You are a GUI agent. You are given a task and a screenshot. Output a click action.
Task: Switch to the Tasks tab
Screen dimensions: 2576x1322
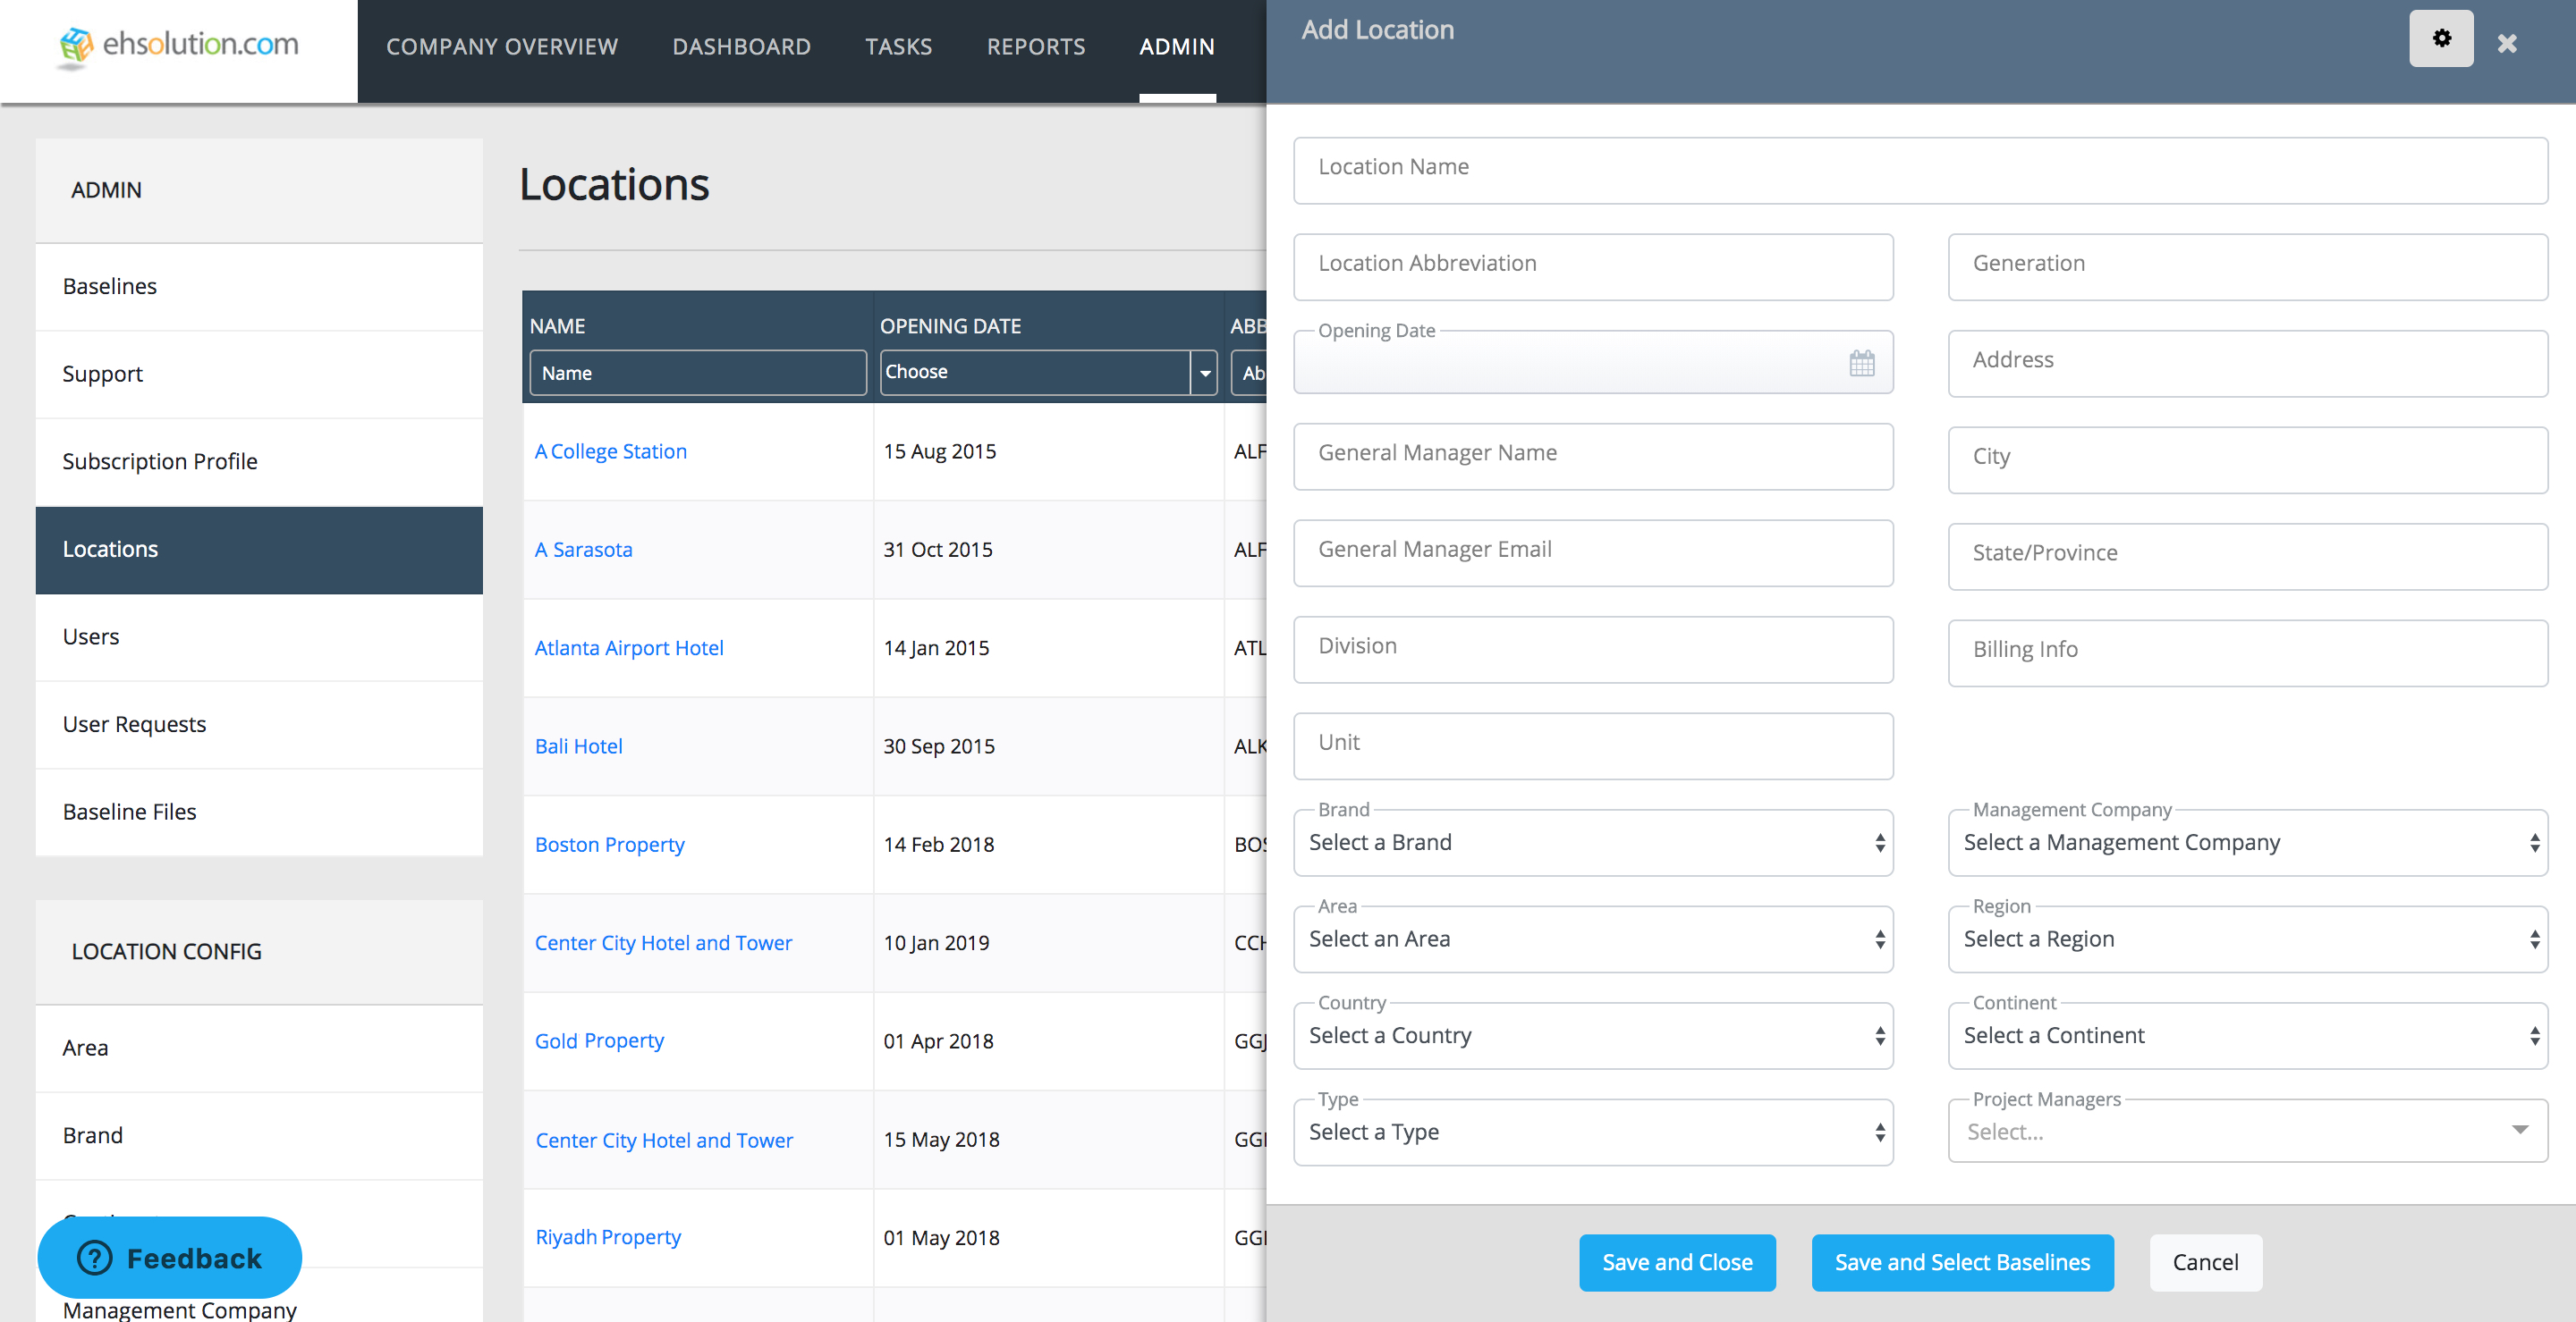pyautogui.click(x=898, y=47)
